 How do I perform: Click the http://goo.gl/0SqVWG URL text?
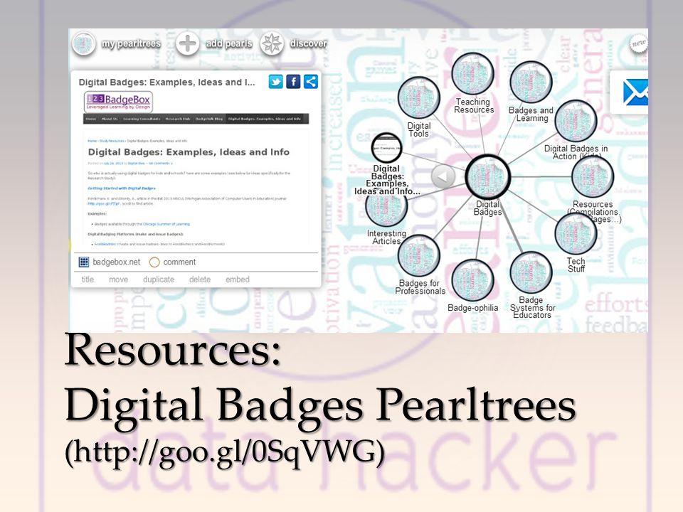225,452
